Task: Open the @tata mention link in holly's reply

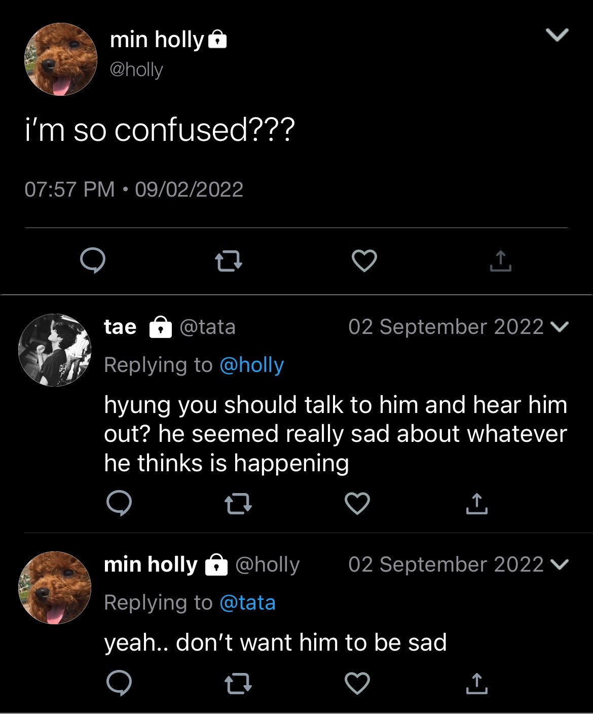Action: pos(247,603)
